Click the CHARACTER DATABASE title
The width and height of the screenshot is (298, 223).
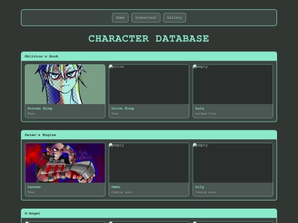click(x=149, y=39)
